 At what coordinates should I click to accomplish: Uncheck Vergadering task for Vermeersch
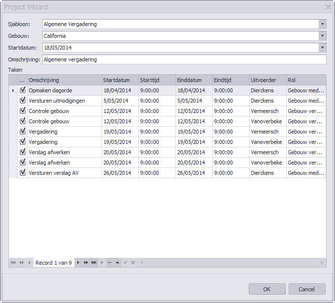coord(23,132)
